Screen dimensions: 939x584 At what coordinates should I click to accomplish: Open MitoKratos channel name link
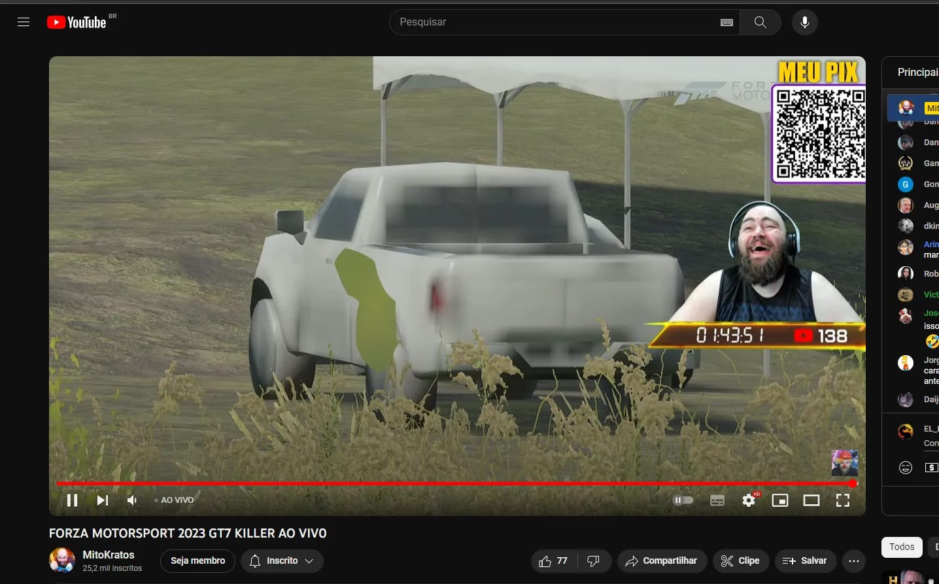(x=109, y=555)
